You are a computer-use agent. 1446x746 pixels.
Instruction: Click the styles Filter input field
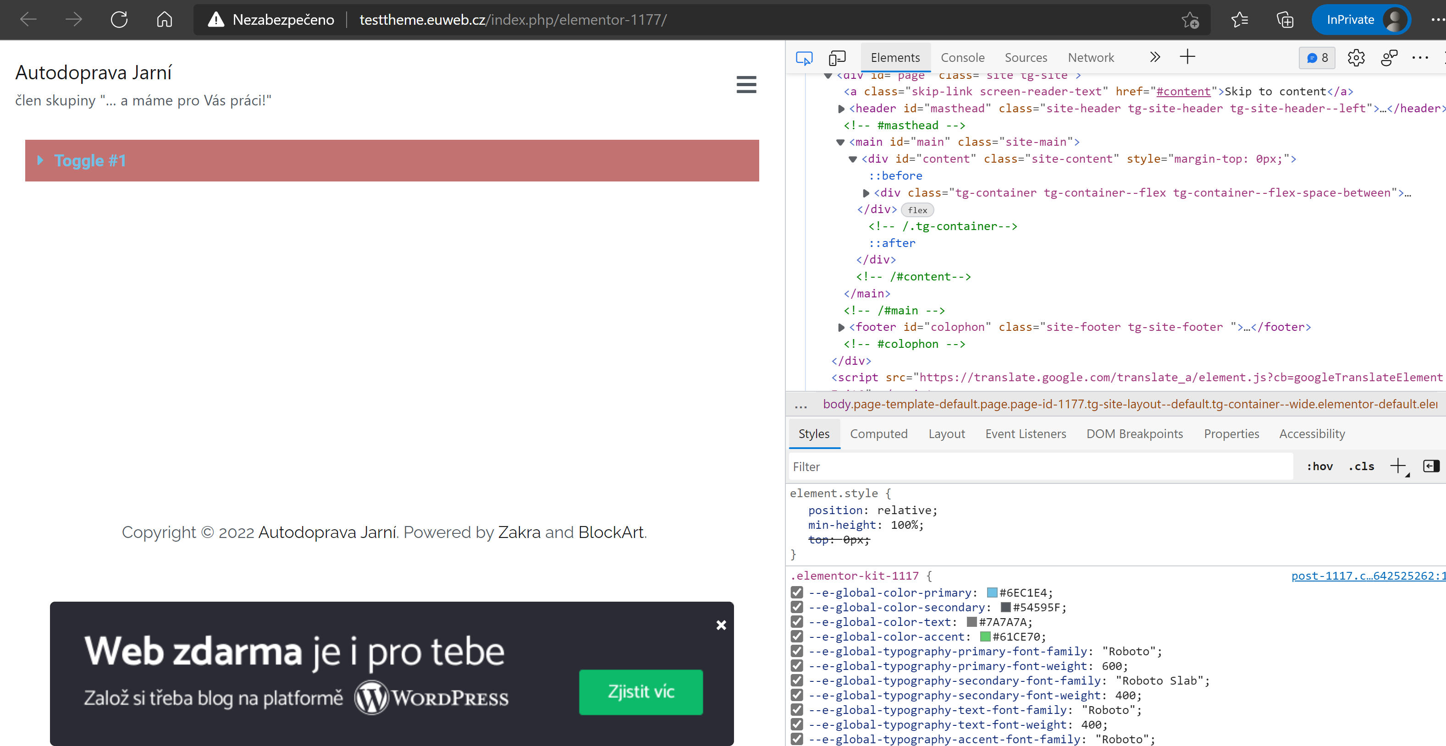click(1038, 466)
